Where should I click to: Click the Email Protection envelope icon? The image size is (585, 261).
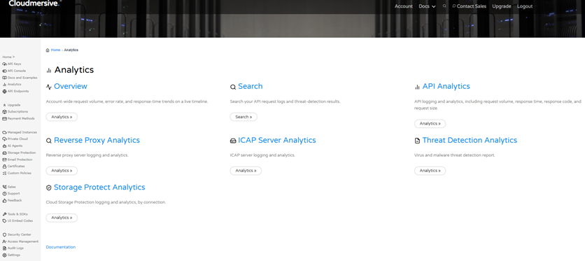click(x=4, y=160)
